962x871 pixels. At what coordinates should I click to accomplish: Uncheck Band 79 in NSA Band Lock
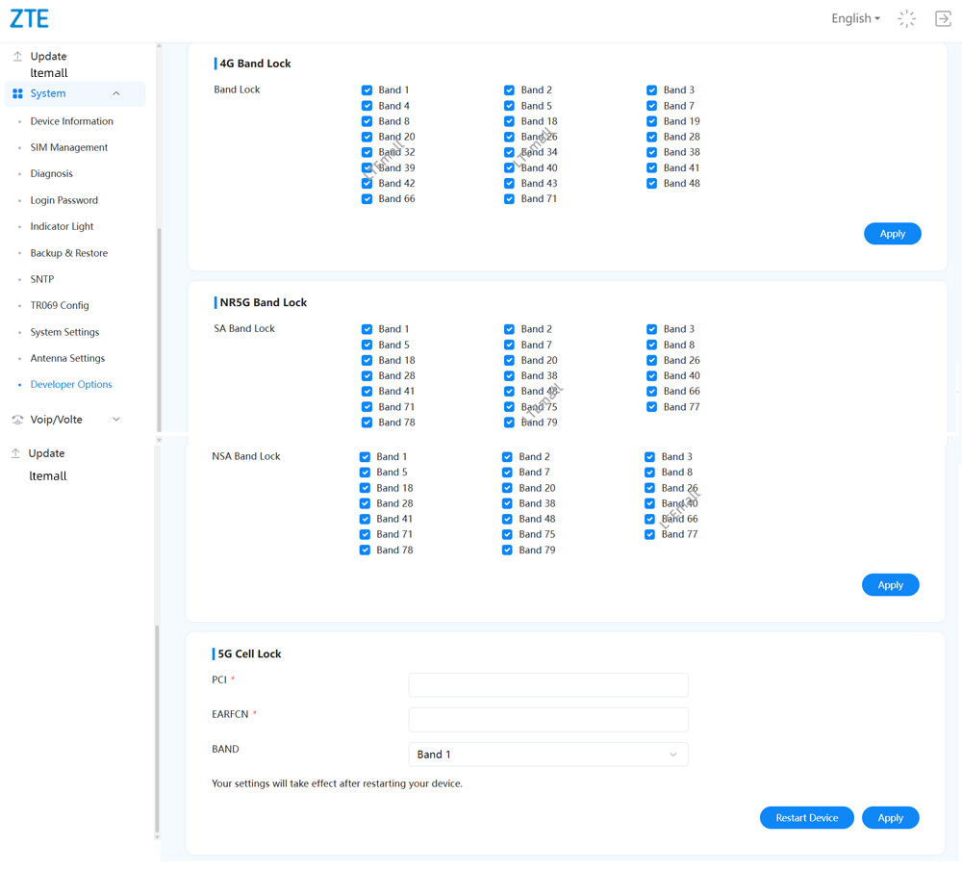tap(507, 551)
